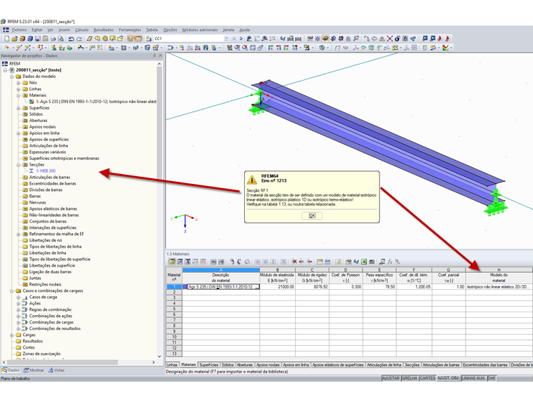Click the Modelo do material cell in row 1
533x400 pixels.
click(499, 287)
